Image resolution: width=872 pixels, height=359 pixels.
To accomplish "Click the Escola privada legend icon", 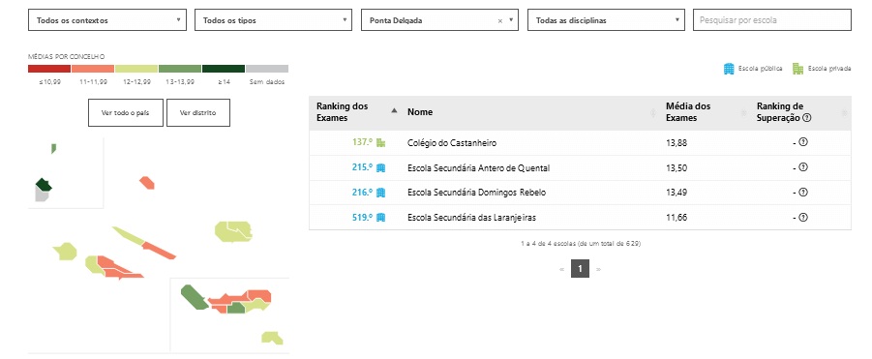I will coord(798,69).
